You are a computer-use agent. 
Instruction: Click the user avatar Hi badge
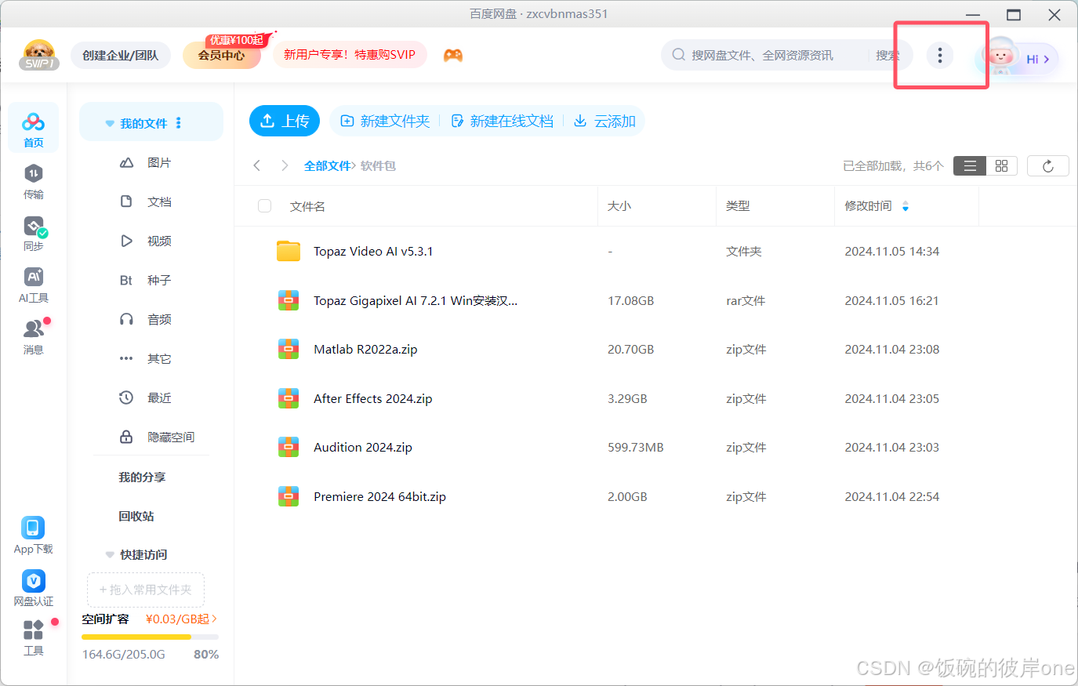[x=1020, y=57]
